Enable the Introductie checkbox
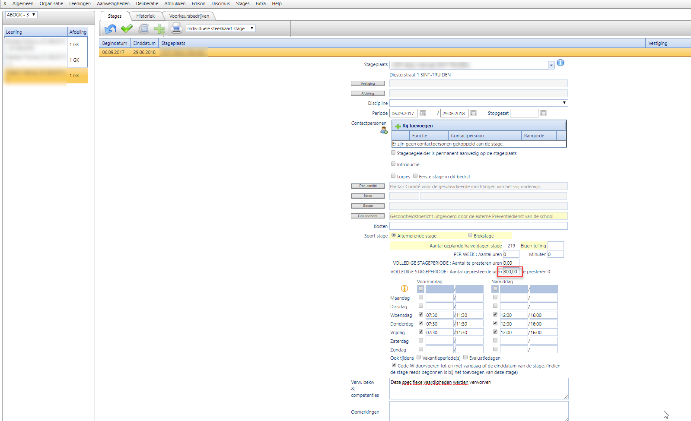691x421 pixels. point(393,164)
